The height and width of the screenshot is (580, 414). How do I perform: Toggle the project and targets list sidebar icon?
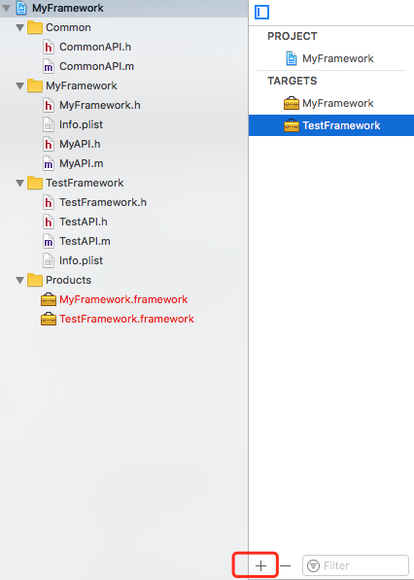click(262, 13)
